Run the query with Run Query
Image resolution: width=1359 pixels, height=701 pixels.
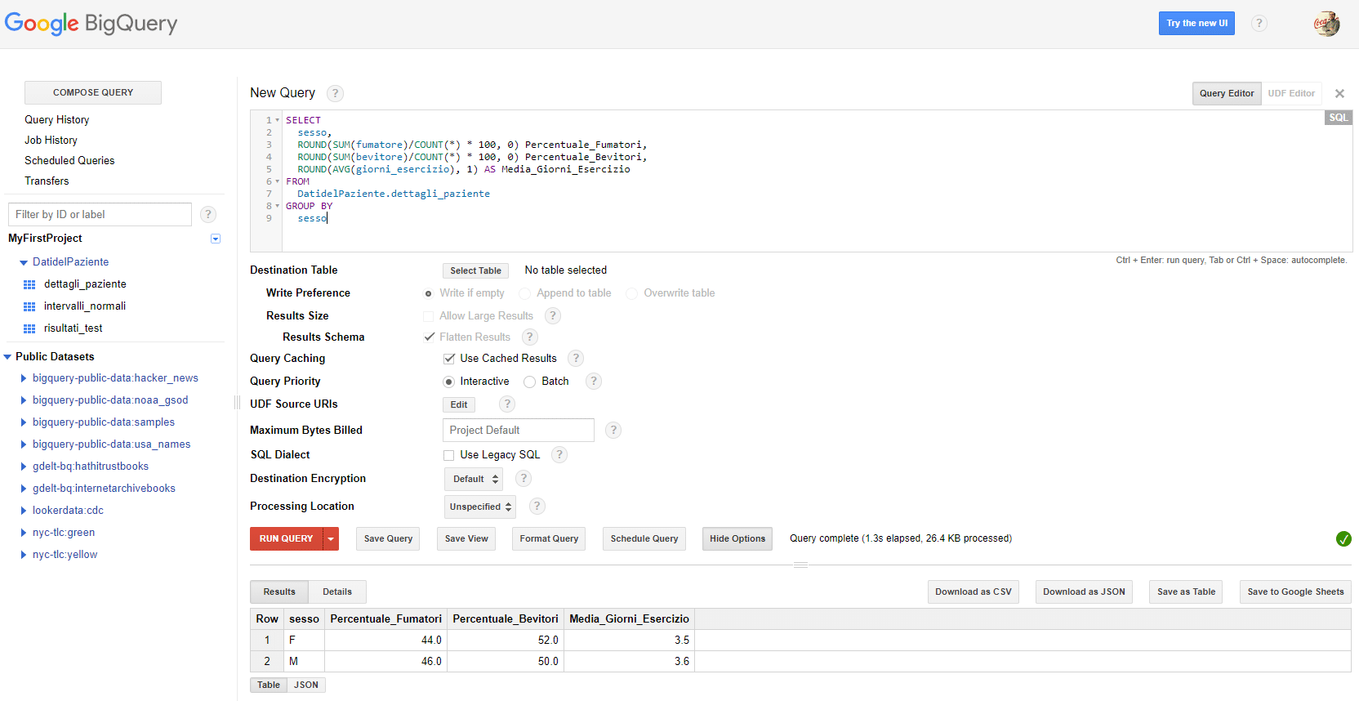pyautogui.click(x=287, y=538)
